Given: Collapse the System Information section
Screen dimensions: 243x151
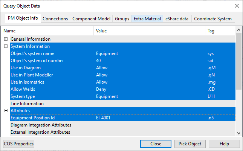Looking at the screenshot, I should point(6,46).
